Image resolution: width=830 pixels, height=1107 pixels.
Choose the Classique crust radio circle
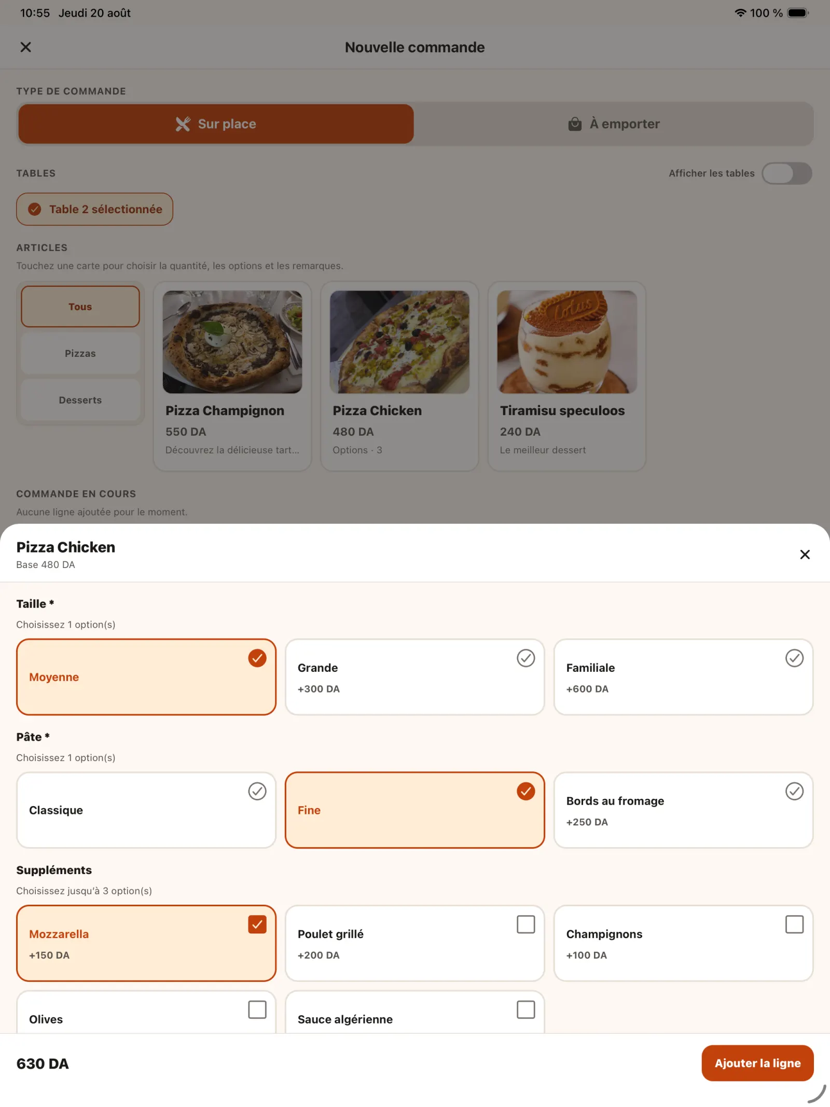pos(257,791)
